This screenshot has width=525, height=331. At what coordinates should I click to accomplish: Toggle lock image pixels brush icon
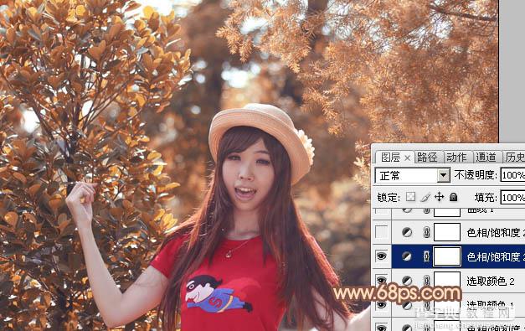tap(425, 197)
